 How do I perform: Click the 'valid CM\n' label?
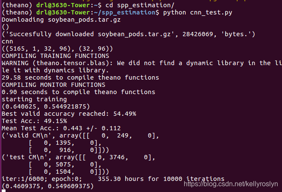[29, 135]
